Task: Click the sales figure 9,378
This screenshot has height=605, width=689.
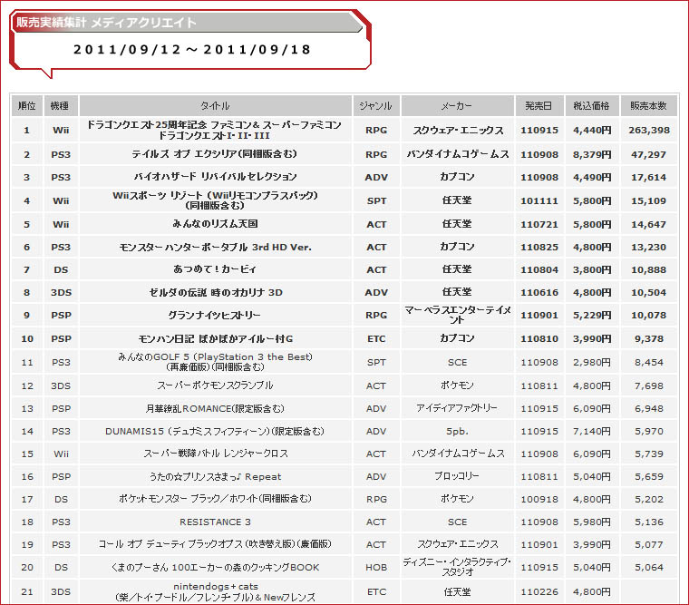Action: [649, 338]
